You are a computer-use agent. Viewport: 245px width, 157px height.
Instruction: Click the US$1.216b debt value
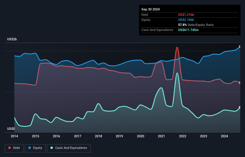[x=186, y=15]
